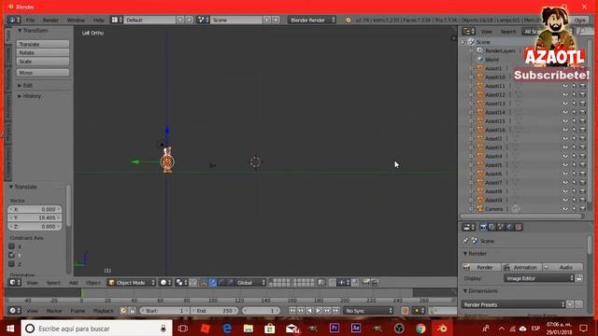Click the RenderLayers outliner entry
Image resolution: width=598 pixels, height=336 pixels.
coord(500,51)
